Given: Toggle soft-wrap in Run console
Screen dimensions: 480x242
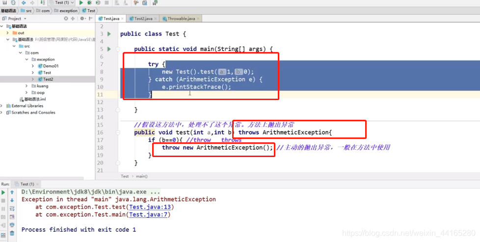Looking at the screenshot, I should pyautogui.click(x=12, y=209).
